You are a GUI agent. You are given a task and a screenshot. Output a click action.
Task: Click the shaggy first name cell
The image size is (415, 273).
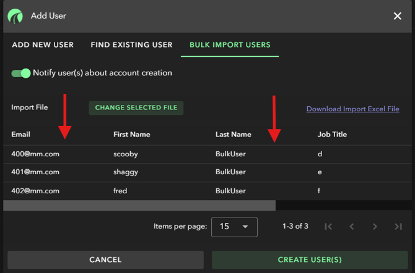(x=126, y=172)
